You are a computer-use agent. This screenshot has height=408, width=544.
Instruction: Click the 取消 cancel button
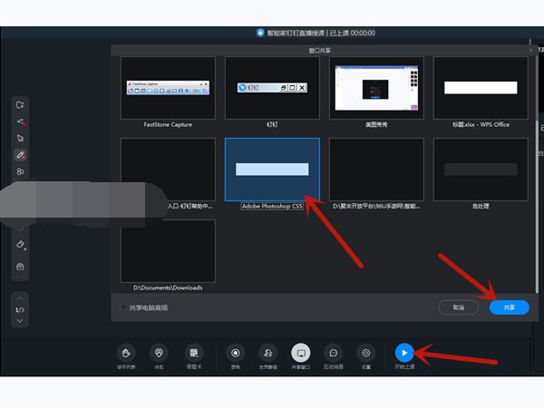(x=458, y=307)
